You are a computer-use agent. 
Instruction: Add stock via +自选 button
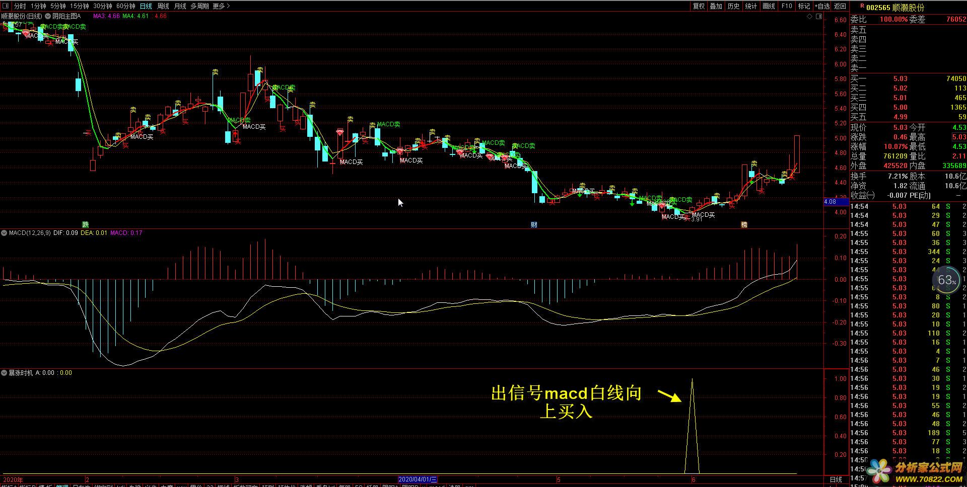click(x=821, y=6)
